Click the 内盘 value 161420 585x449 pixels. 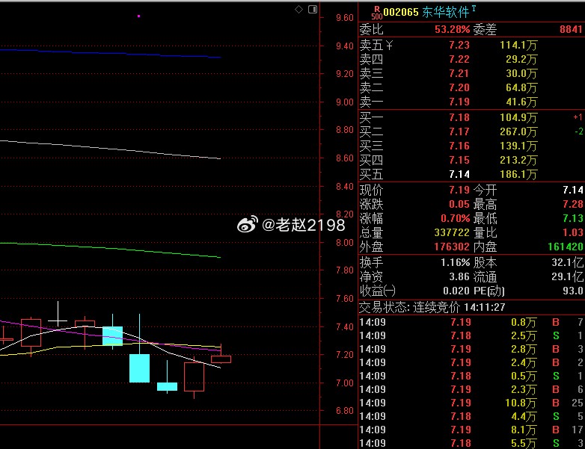pos(566,247)
